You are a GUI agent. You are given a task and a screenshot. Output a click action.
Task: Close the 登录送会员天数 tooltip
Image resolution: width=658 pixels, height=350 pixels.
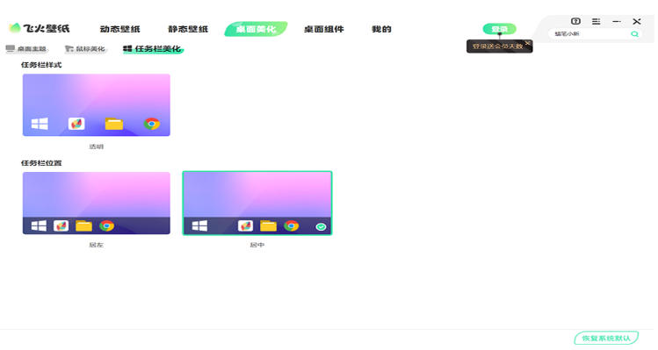(527, 43)
